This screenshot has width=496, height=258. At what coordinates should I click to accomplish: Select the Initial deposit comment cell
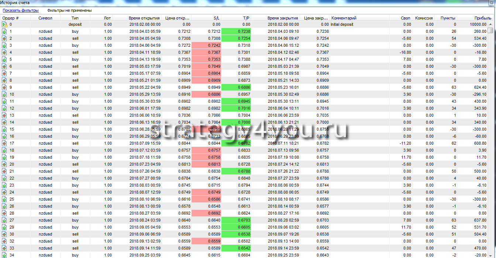[x=342, y=25]
